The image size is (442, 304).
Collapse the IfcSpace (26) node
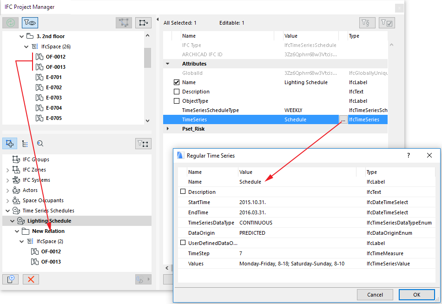click(26, 46)
